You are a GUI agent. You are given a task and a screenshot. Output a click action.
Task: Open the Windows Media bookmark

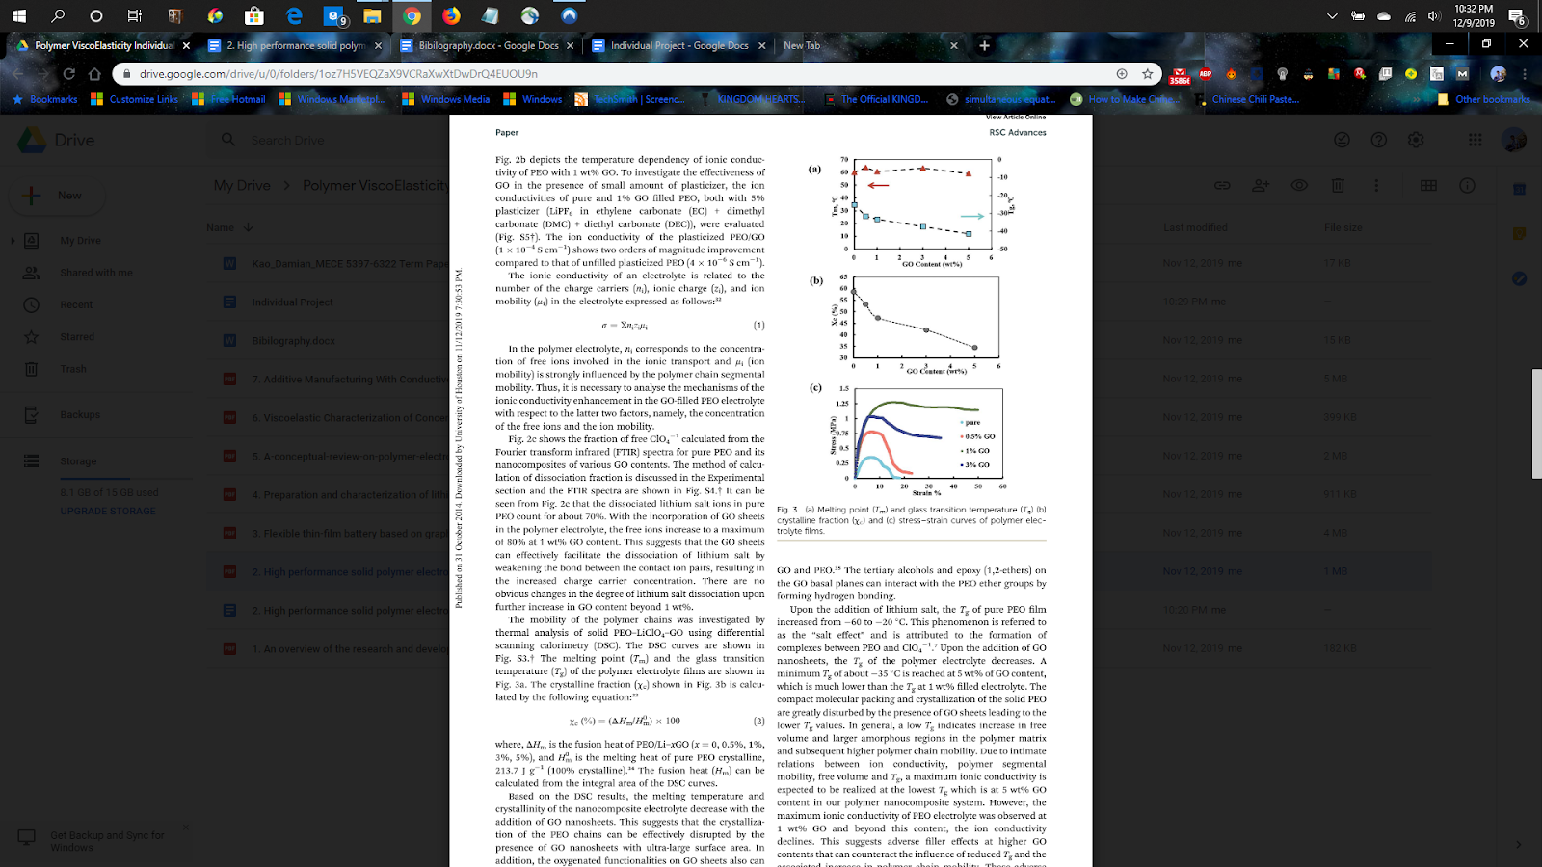click(x=446, y=99)
